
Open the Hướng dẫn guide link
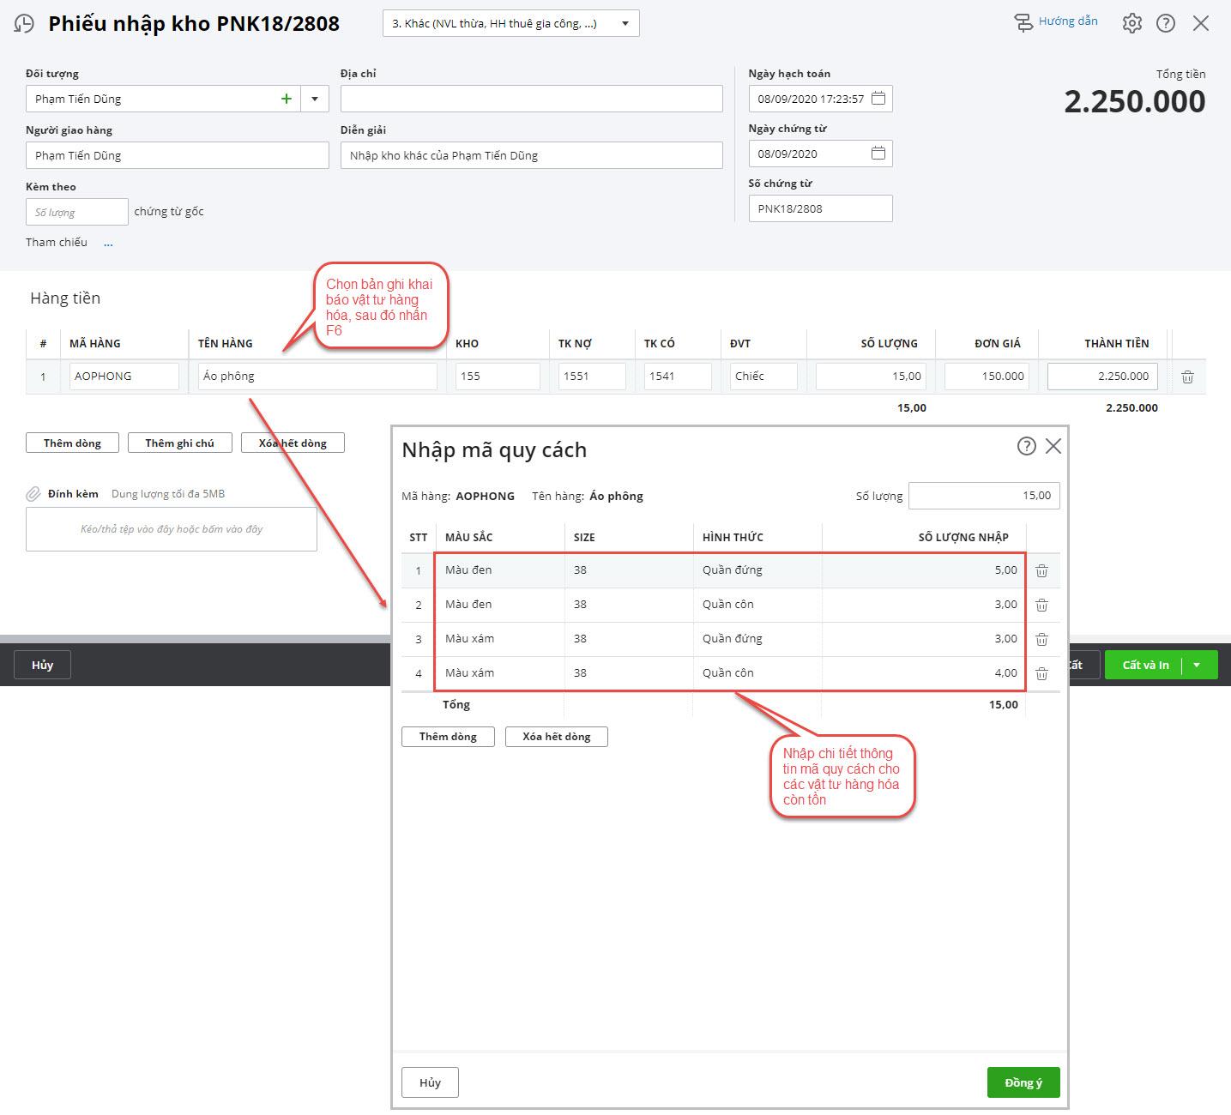click(x=1057, y=21)
